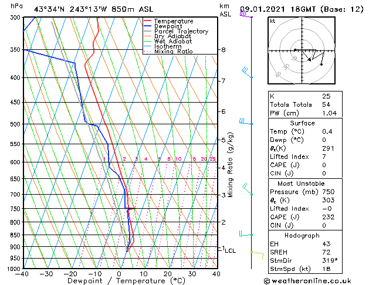Screen dimensions: 369x285
Task: Click the PW (cm) value 1.04
Action: (x=330, y=113)
